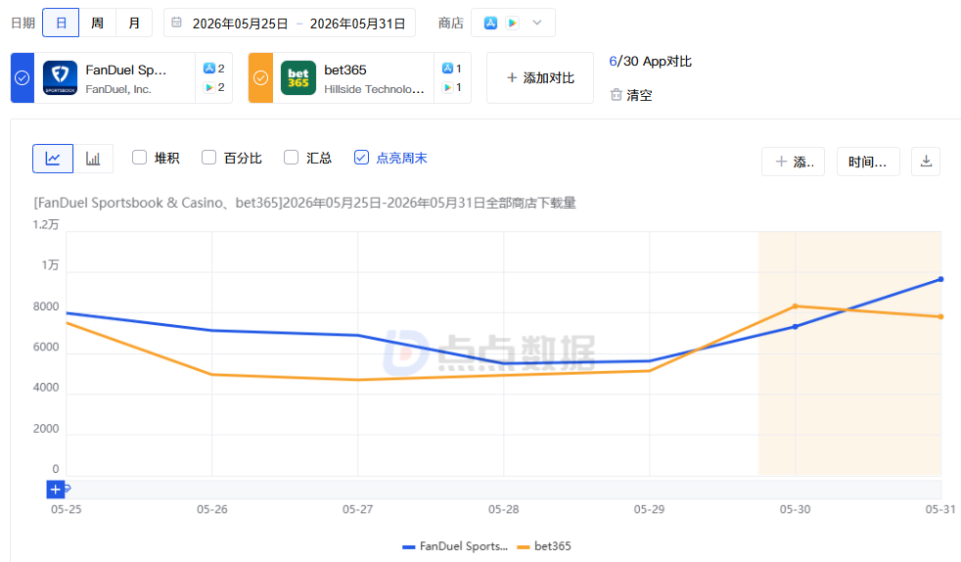
Task: Click FanDuel data point on 05-30
Action: (x=796, y=327)
